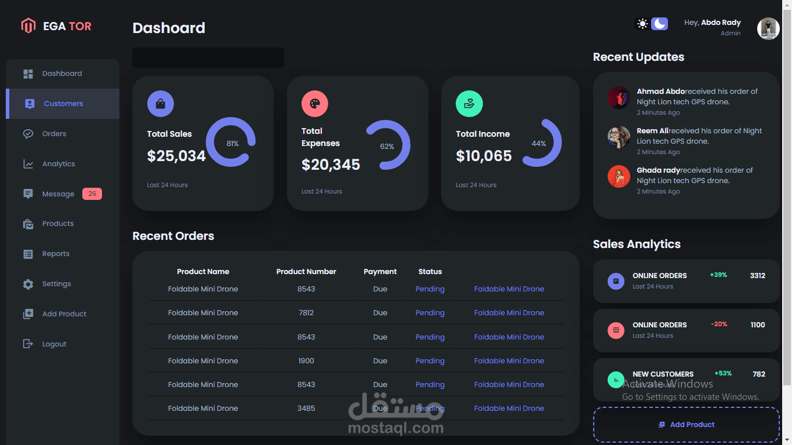Click the $10,065 Total Income value
Image resolution: width=792 pixels, height=445 pixels.
[484, 156]
